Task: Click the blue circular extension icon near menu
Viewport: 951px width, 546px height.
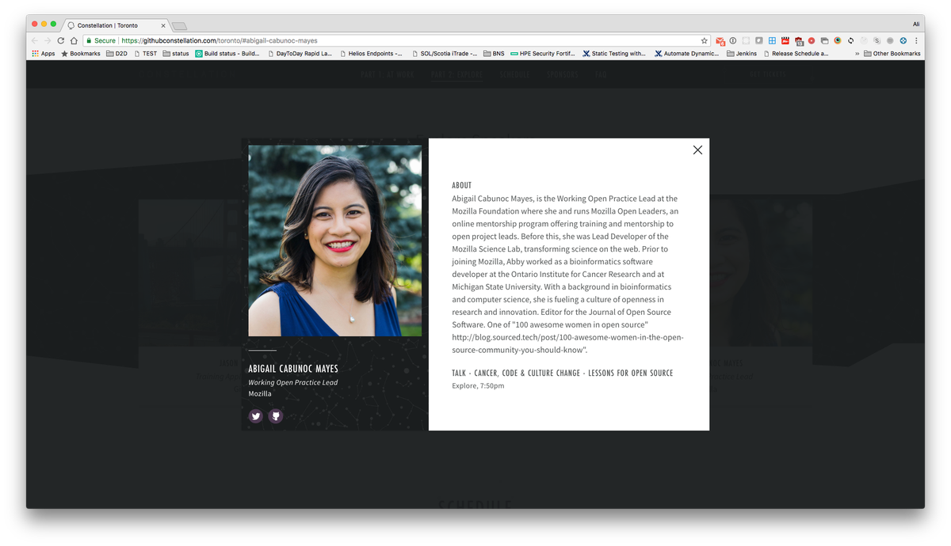Action: pos(903,40)
